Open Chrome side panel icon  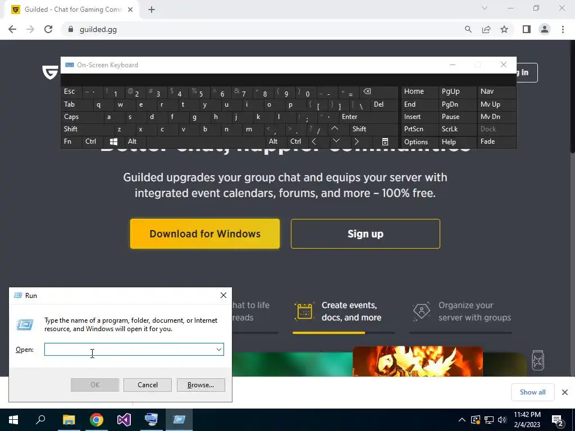(x=527, y=29)
